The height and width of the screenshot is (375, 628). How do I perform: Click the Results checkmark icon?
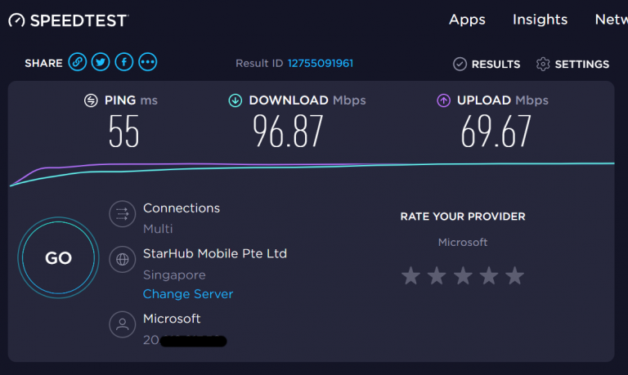[x=460, y=64]
